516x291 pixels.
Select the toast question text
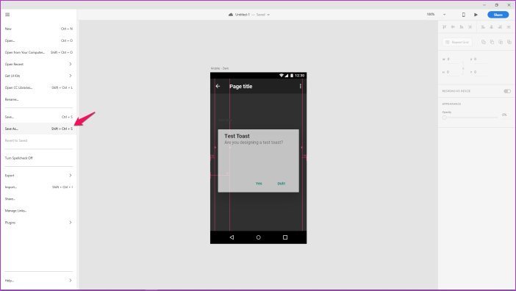[x=254, y=143]
